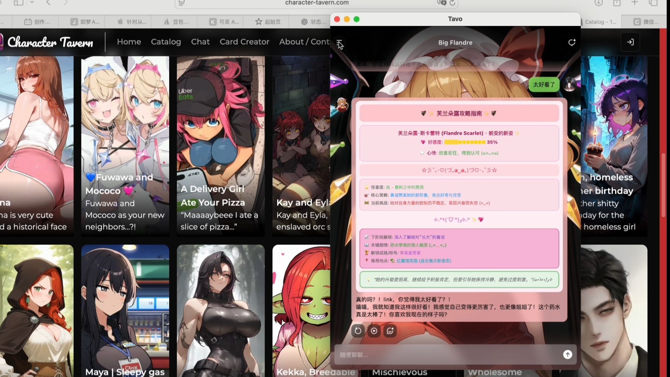Open the homeless girl birthday card
The width and height of the screenshot is (670, 377).
614,146
